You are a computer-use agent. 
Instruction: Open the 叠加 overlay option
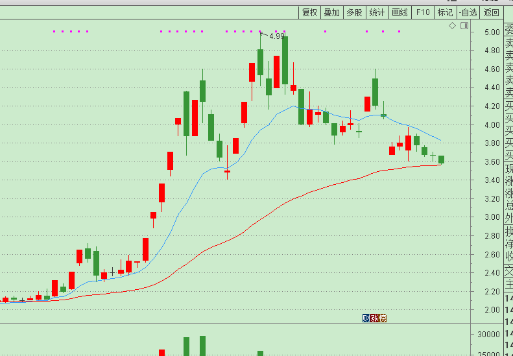(332, 12)
